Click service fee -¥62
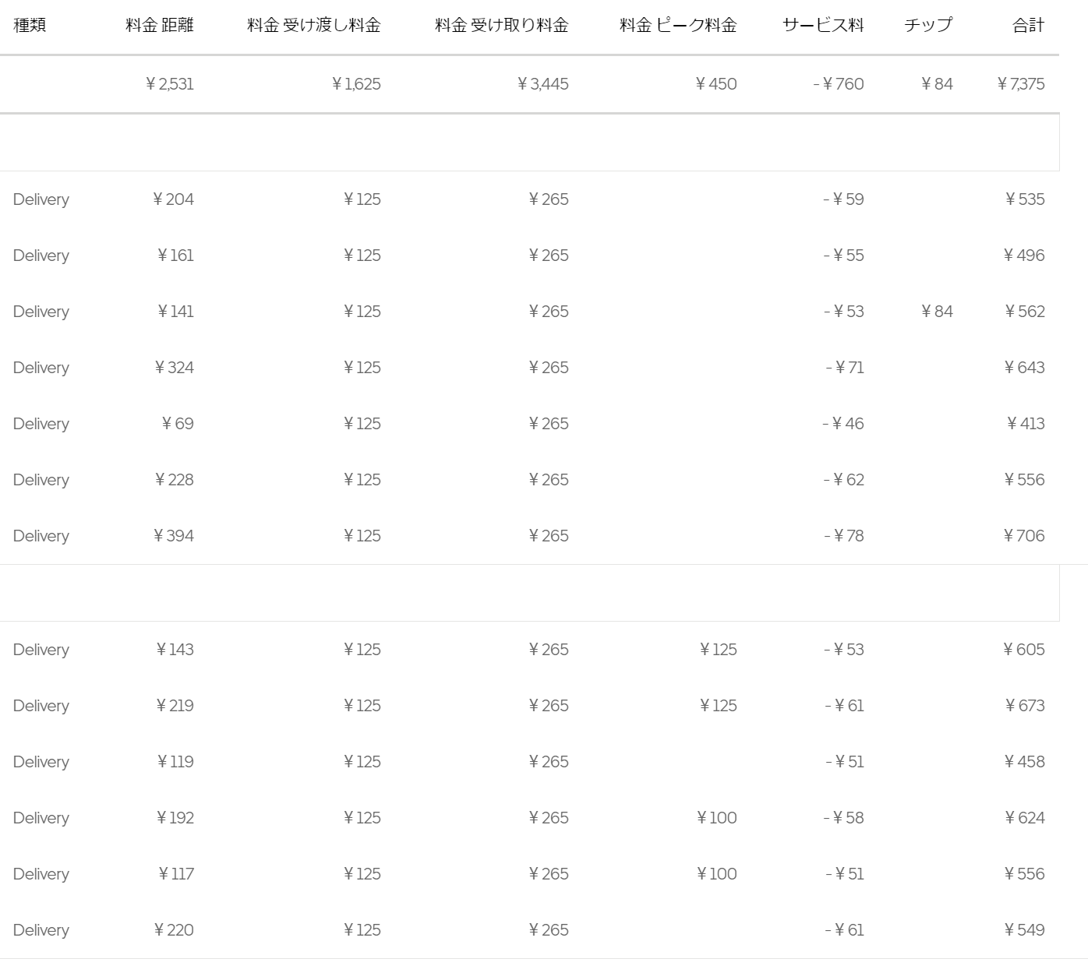1088x973 pixels. click(x=844, y=480)
